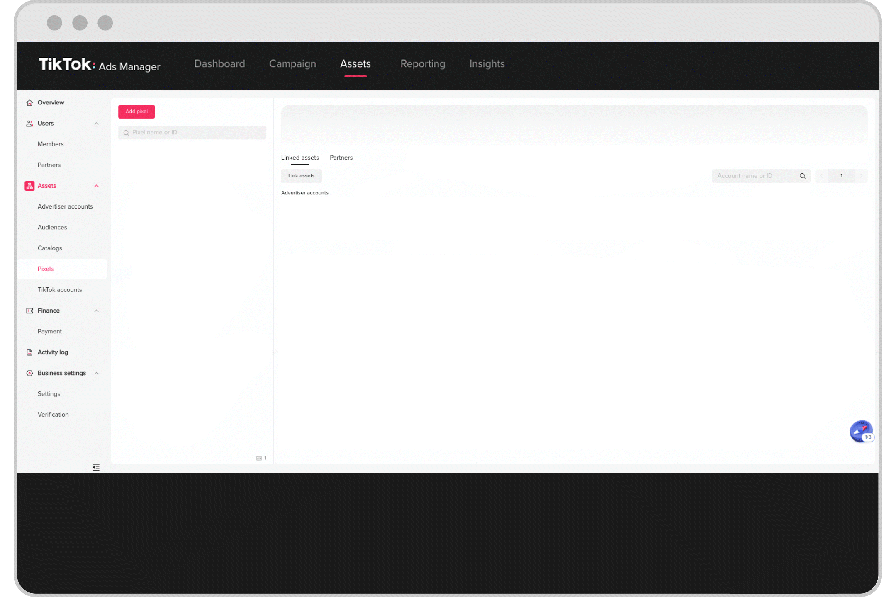
Task: Open the Reporting section in the top nav
Action: pos(422,64)
